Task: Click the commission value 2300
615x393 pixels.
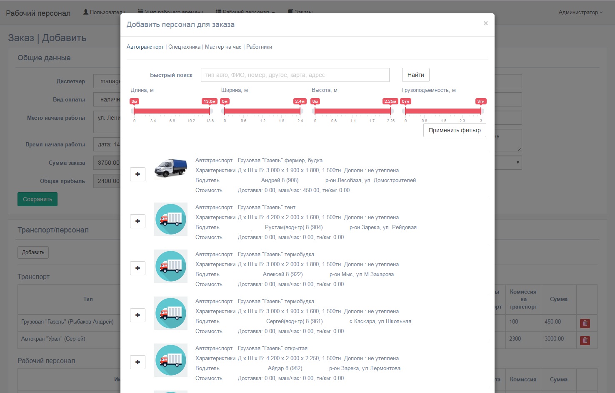Action: coord(515,339)
